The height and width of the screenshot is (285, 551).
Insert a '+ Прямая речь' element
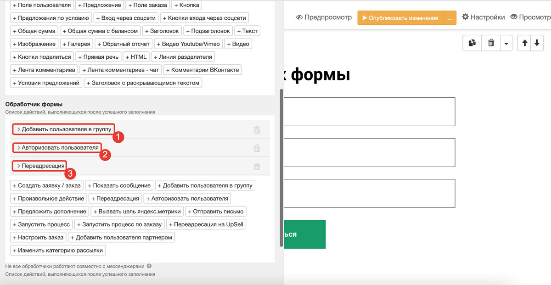click(x=98, y=57)
